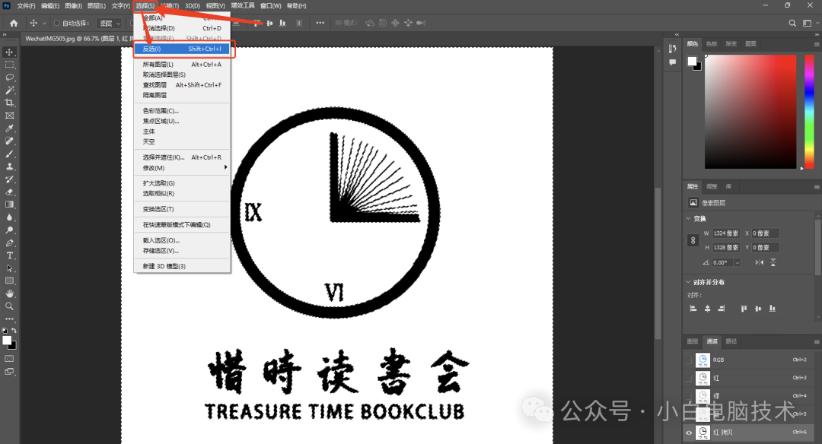Select the Horizontal Type tool

coord(9,255)
